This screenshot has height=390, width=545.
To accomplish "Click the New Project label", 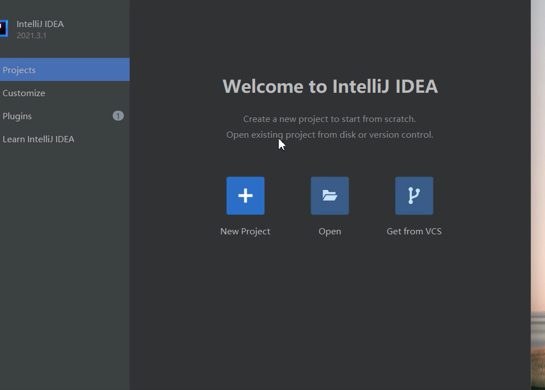I will click(x=245, y=232).
